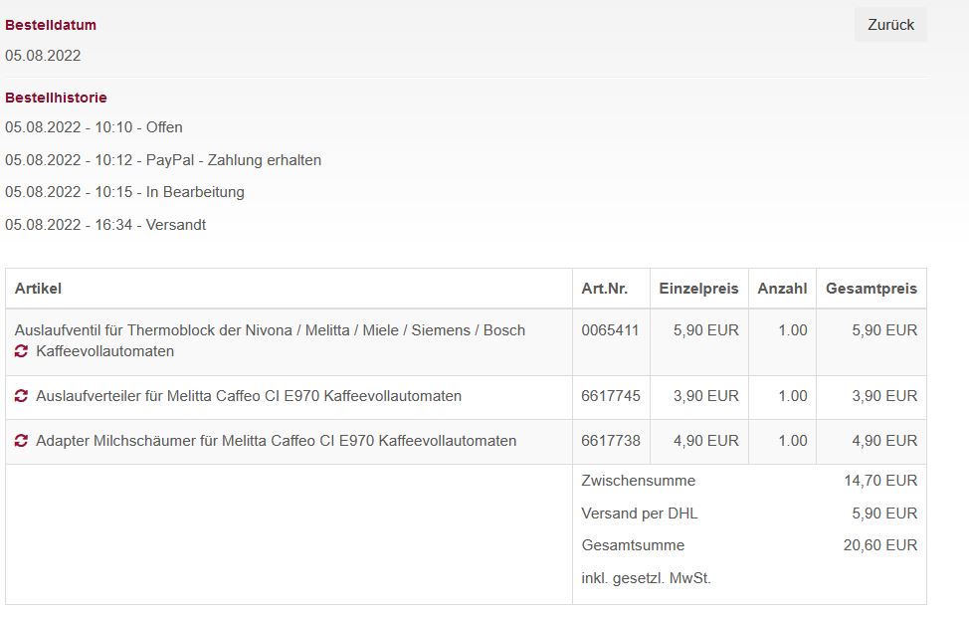Click the Bestellhistorie heading
The width and height of the screenshot is (969, 617).
pos(56,98)
